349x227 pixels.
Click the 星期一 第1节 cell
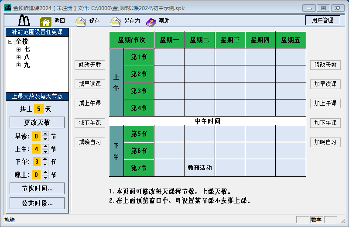tap(169, 57)
